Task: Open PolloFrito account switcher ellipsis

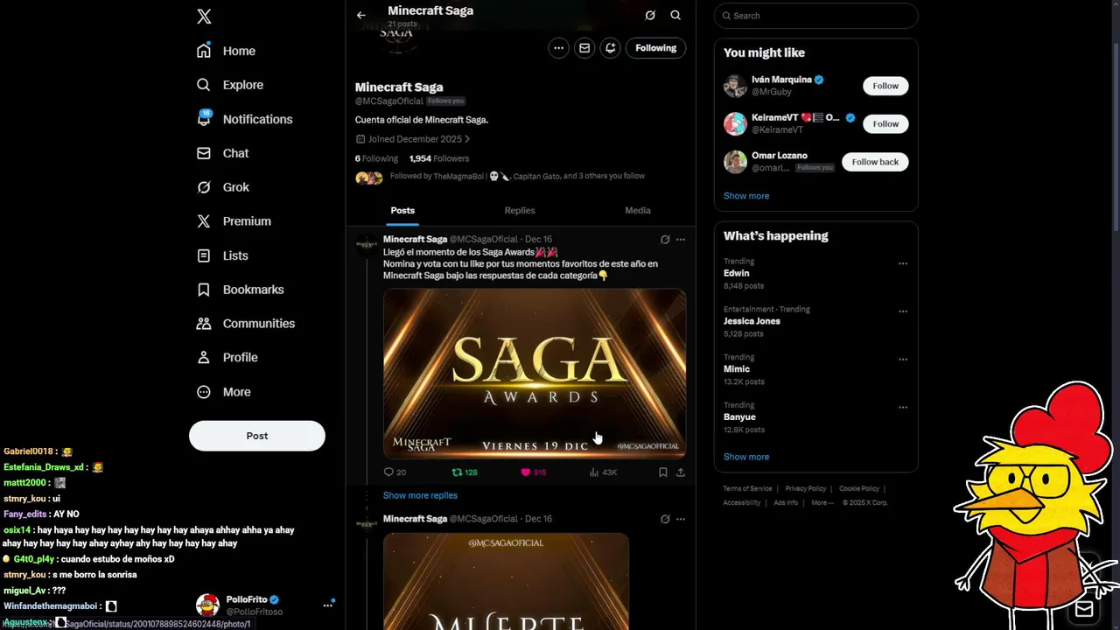Action: pyautogui.click(x=328, y=605)
